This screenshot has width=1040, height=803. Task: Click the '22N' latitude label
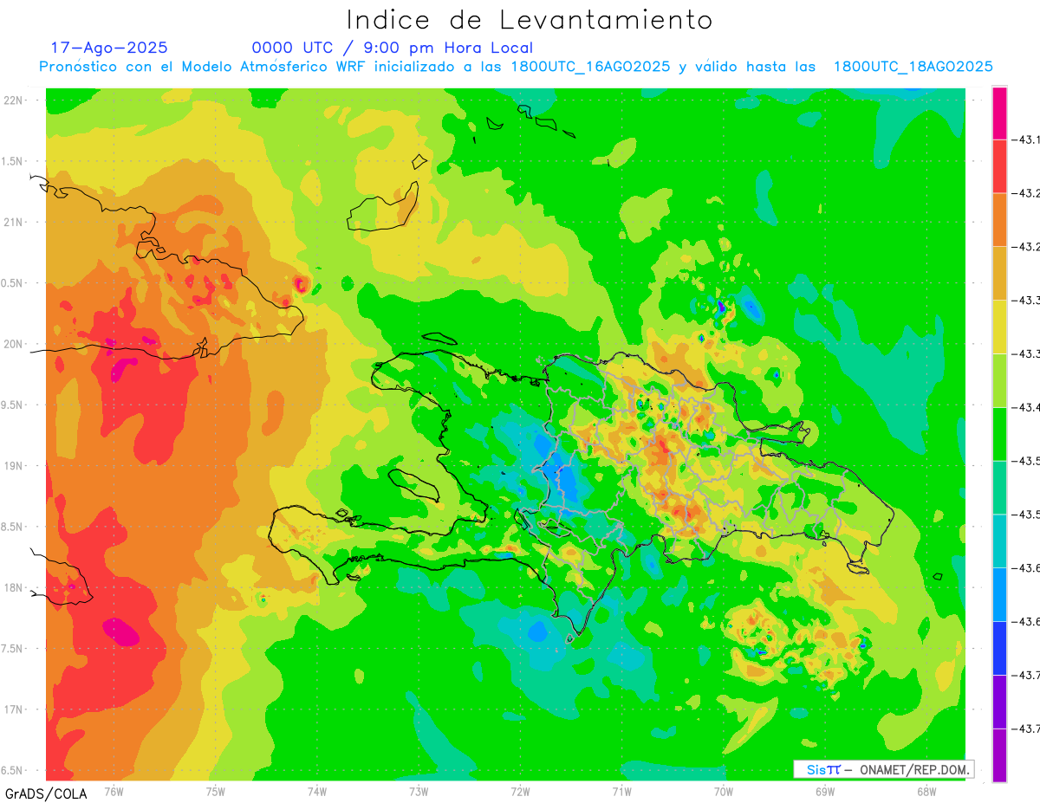tap(14, 100)
